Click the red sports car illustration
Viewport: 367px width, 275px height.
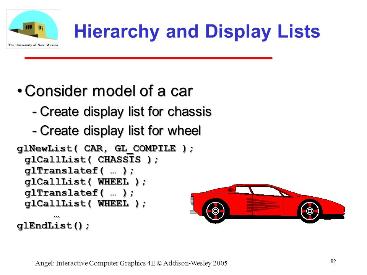coord(267,204)
